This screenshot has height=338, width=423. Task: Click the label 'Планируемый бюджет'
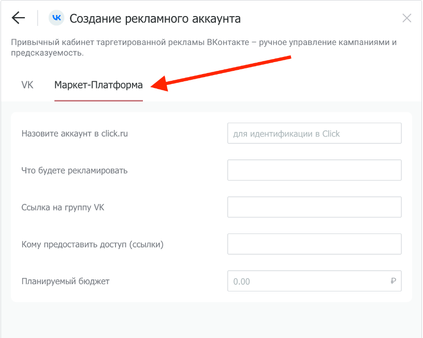[x=65, y=282]
